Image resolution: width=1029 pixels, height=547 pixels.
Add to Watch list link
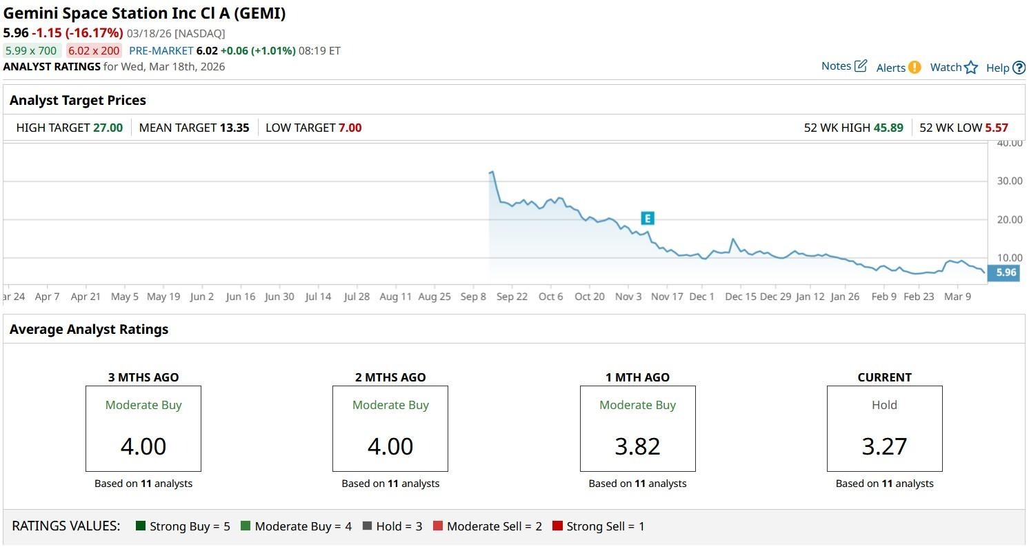pos(946,67)
